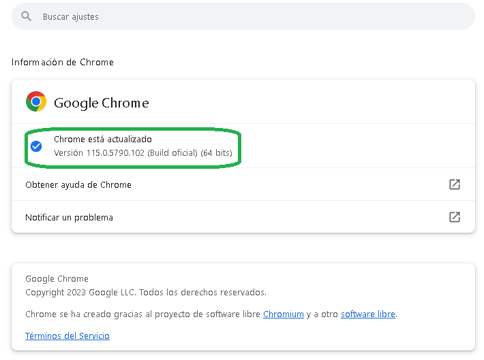Click the Copyright 2023 Google LLC line
The height and width of the screenshot is (360, 484).
tap(146, 292)
